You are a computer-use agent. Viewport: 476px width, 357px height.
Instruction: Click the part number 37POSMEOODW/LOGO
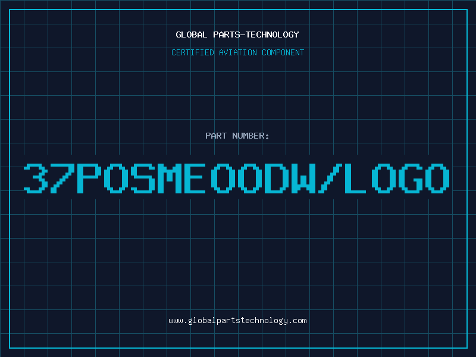[237, 178]
